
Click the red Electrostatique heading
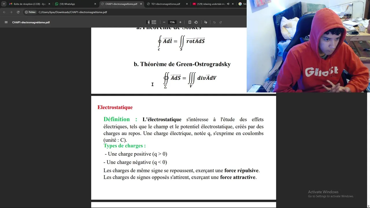tap(115, 107)
